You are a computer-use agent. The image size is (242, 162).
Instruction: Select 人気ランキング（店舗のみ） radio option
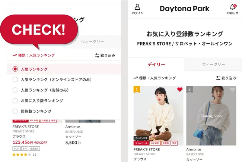pos(15,90)
